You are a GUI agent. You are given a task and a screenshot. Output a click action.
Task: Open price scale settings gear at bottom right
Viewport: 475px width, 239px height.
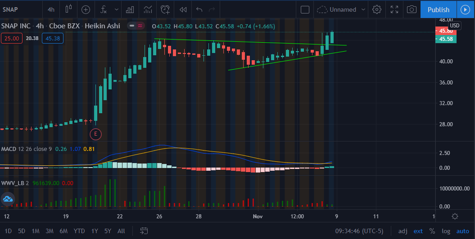coord(455,217)
